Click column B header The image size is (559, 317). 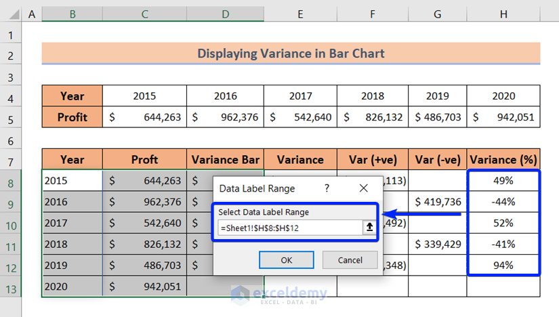coord(73,14)
